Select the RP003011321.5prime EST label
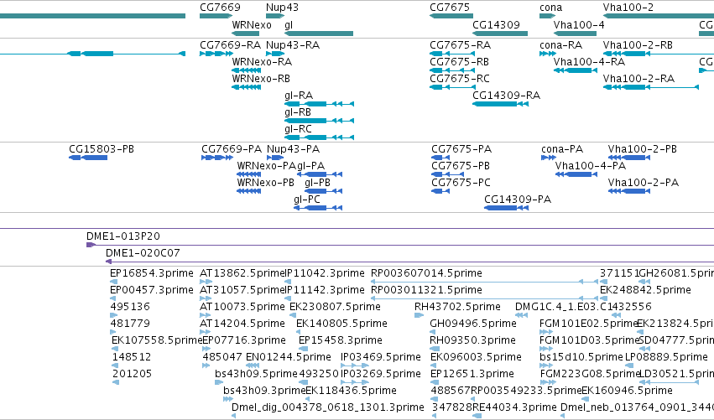The width and height of the screenshot is (714, 420). (426, 290)
